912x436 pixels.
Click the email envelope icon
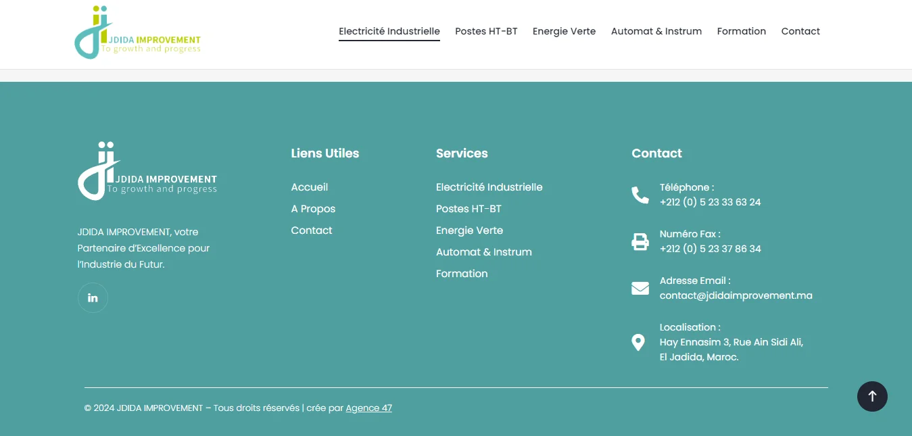(x=640, y=289)
